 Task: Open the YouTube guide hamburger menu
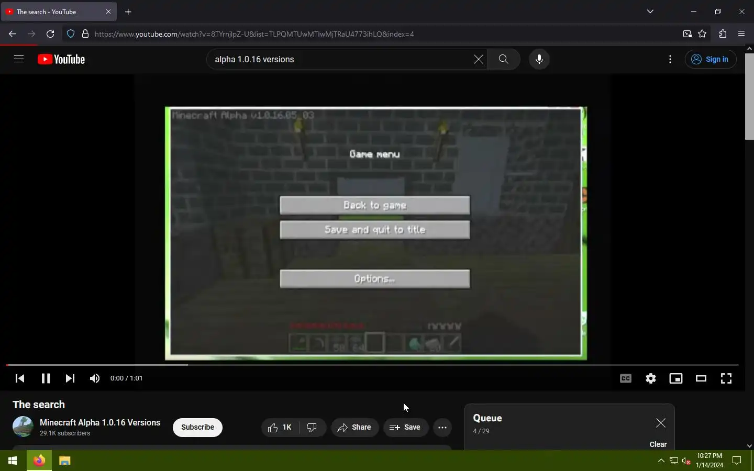19,59
